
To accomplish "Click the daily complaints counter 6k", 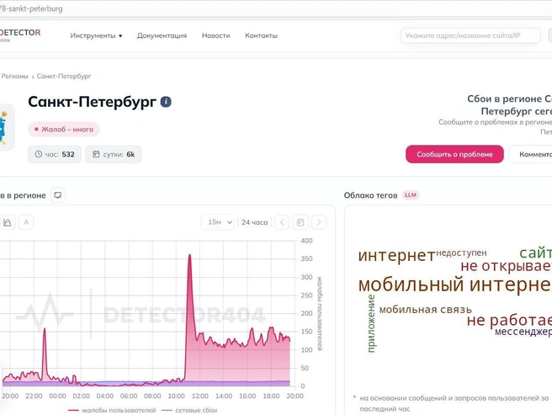I will click(114, 154).
